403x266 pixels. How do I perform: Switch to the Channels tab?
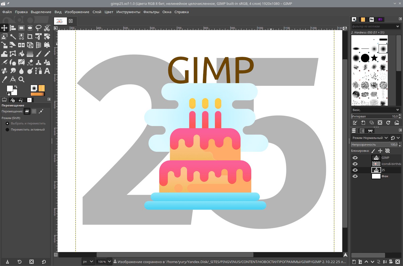[362, 131]
